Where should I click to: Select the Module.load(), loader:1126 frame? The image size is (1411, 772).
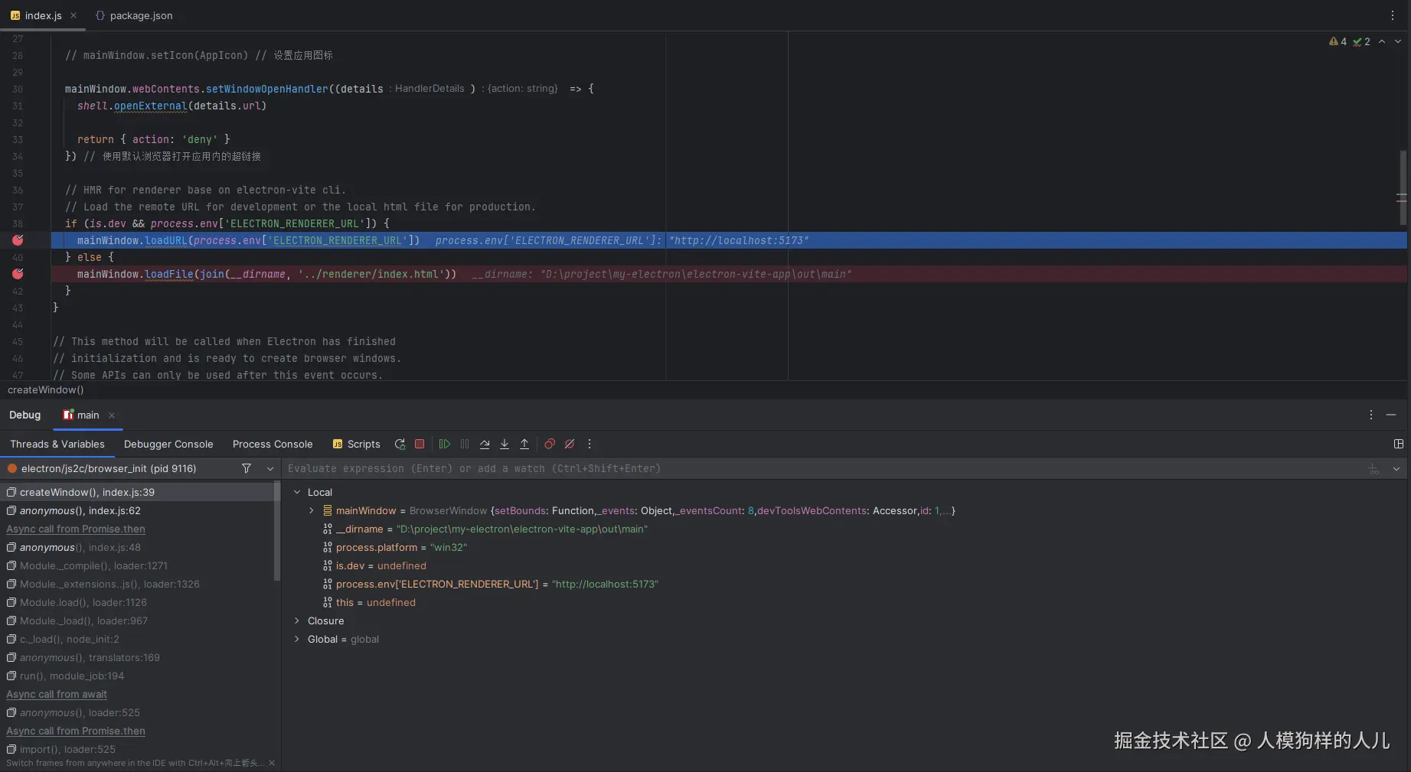(x=139, y=602)
